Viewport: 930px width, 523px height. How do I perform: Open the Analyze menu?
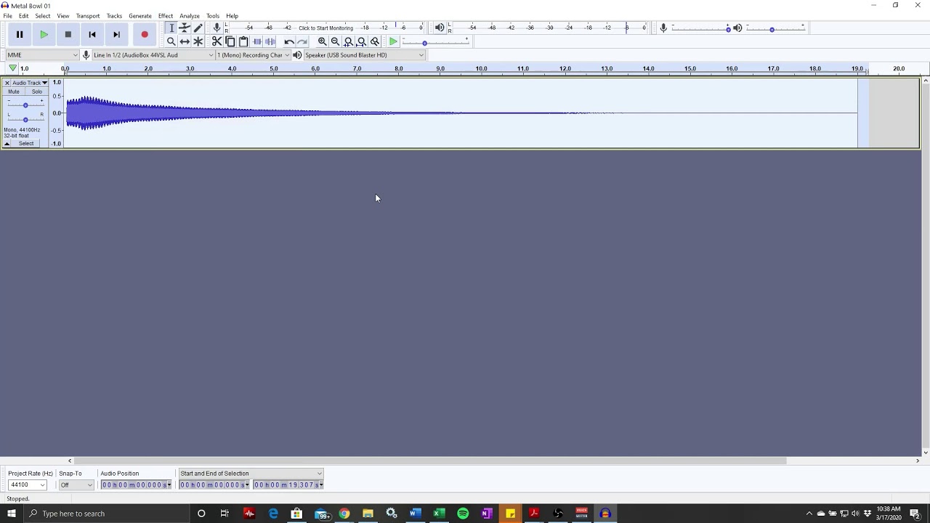coord(190,16)
